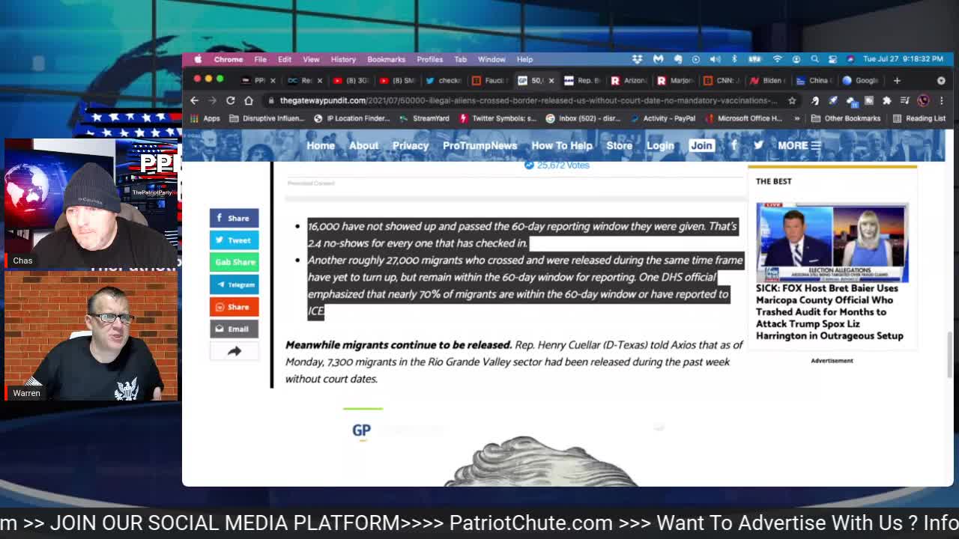Open the Bookmarks menu
This screenshot has width=959, height=539.
pyautogui.click(x=386, y=59)
